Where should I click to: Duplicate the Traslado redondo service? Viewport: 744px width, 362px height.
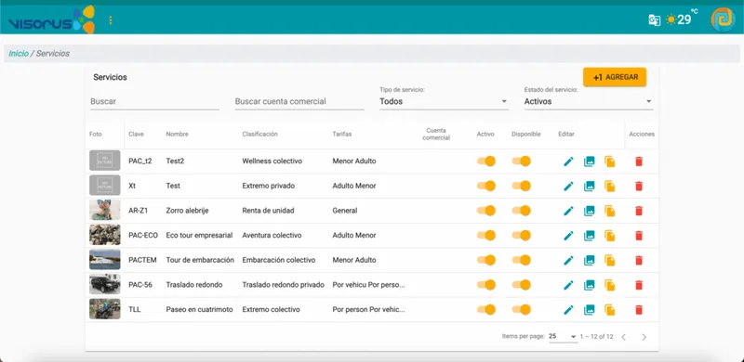click(x=610, y=285)
